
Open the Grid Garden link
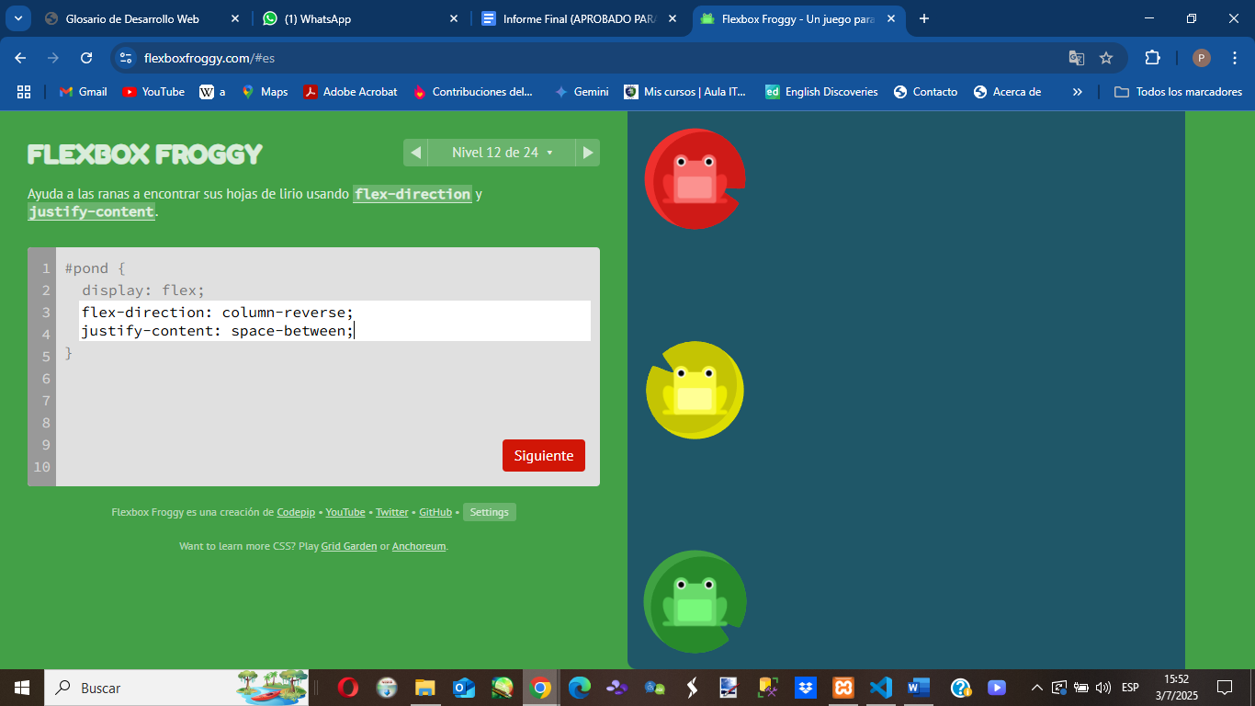tap(349, 546)
